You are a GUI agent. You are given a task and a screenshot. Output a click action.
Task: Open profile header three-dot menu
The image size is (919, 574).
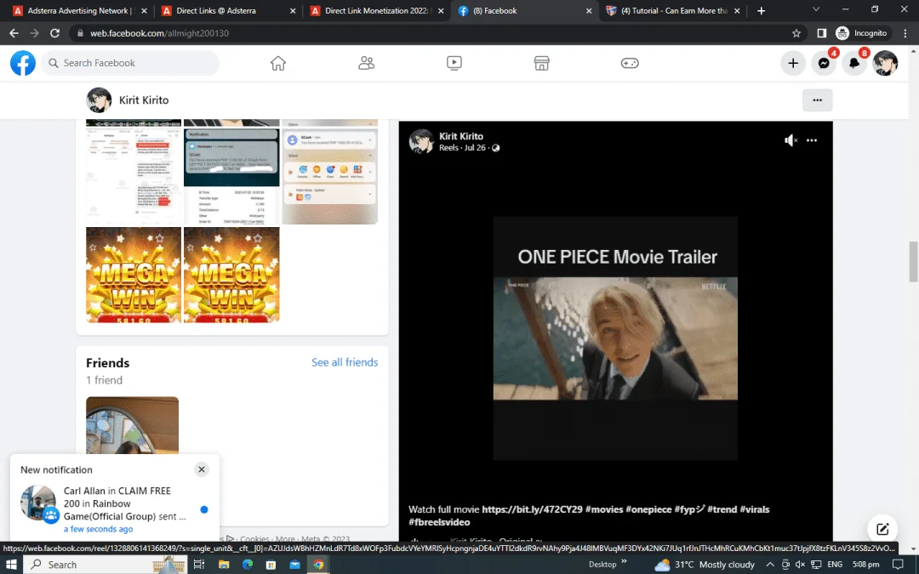[817, 100]
